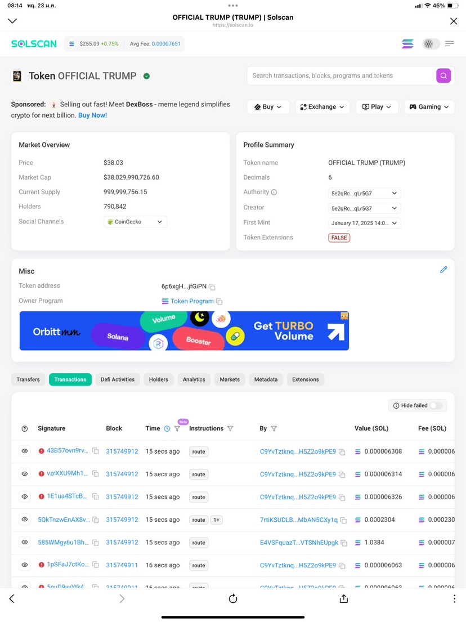The height and width of the screenshot is (622, 466).
Task: Copy address 7rtiKSUDLB...MbAN5CXy1q
Action: [343, 520]
